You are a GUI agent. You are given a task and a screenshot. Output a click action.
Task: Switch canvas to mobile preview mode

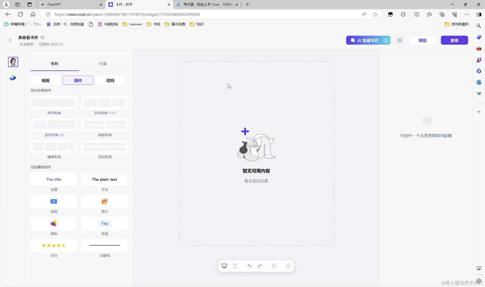coord(235,266)
